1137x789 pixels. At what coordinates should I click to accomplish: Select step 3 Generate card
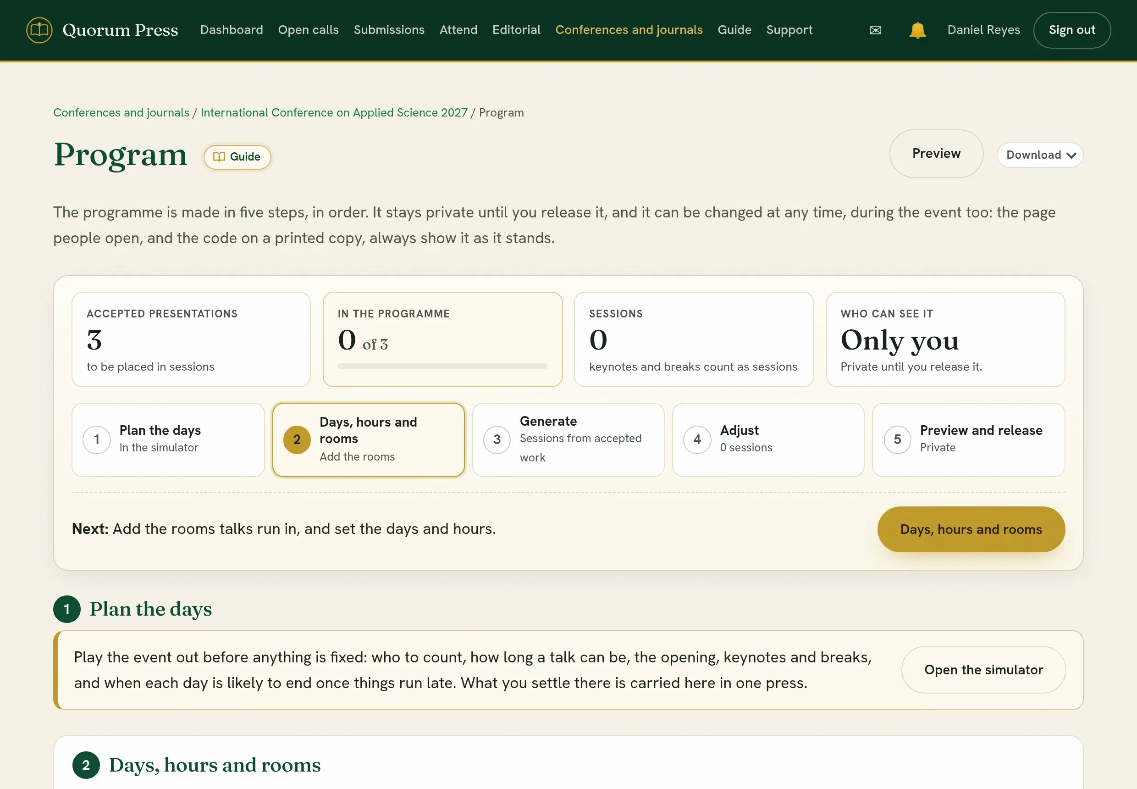pyautogui.click(x=568, y=439)
